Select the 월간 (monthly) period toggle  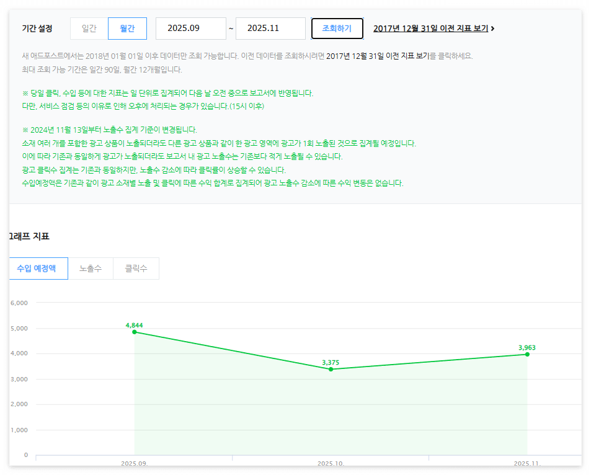[127, 29]
